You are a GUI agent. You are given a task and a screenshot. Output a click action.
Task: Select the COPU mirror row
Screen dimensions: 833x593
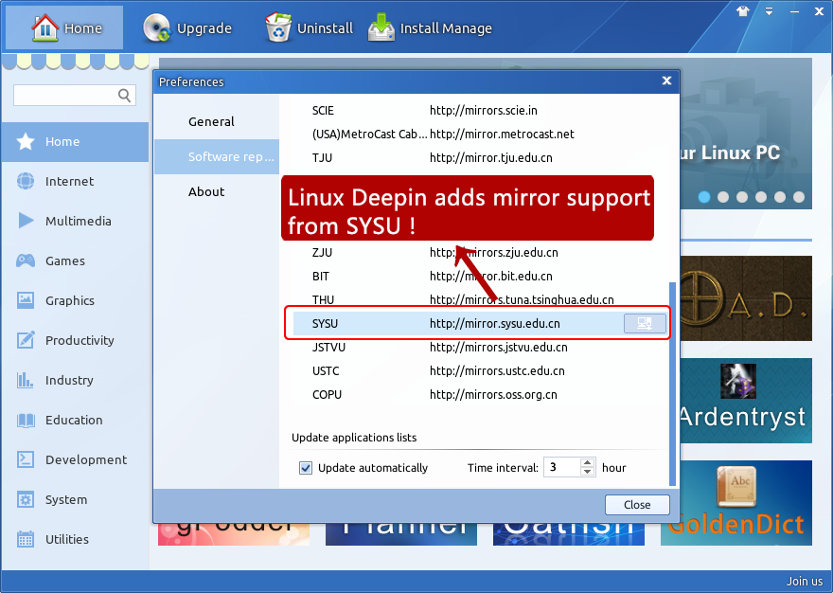(x=480, y=395)
